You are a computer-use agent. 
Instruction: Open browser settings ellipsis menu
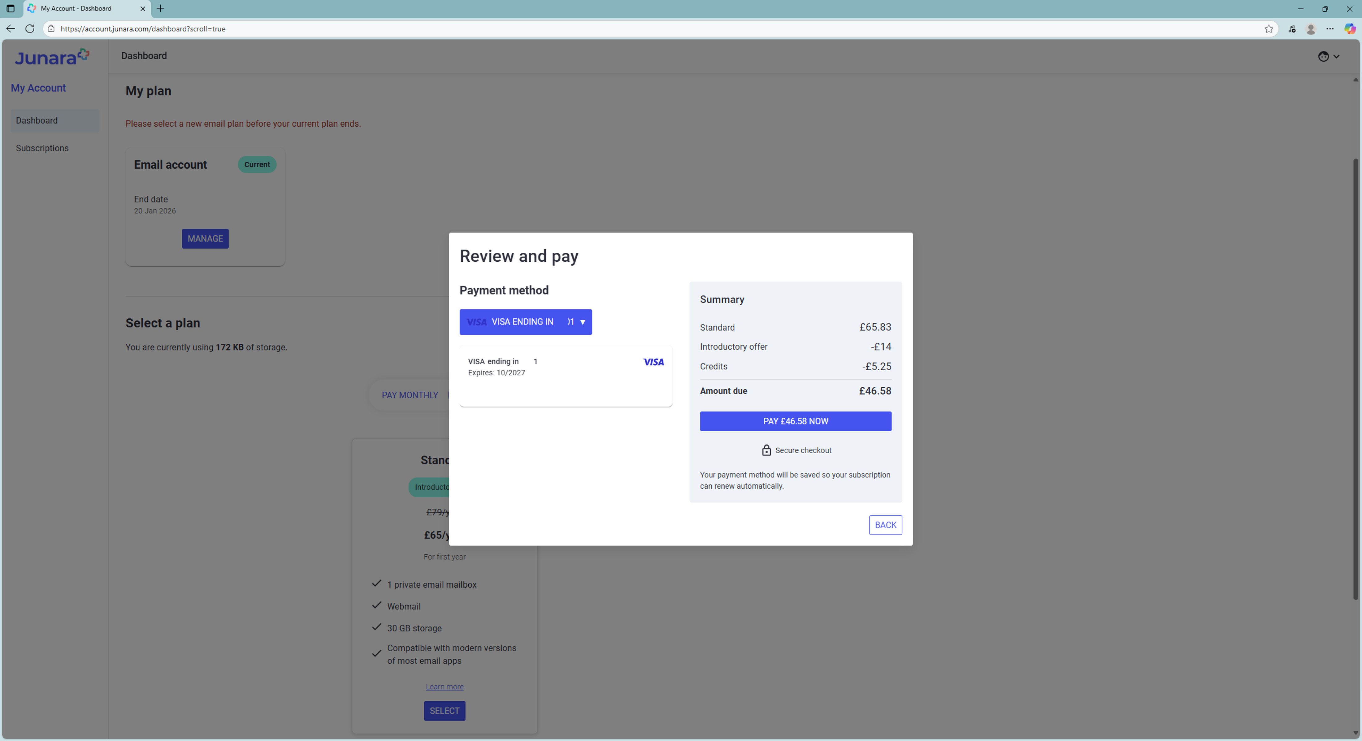click(x=1330, y=29)
